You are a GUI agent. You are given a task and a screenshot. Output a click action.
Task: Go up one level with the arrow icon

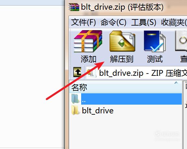click(x=77, y=72)
